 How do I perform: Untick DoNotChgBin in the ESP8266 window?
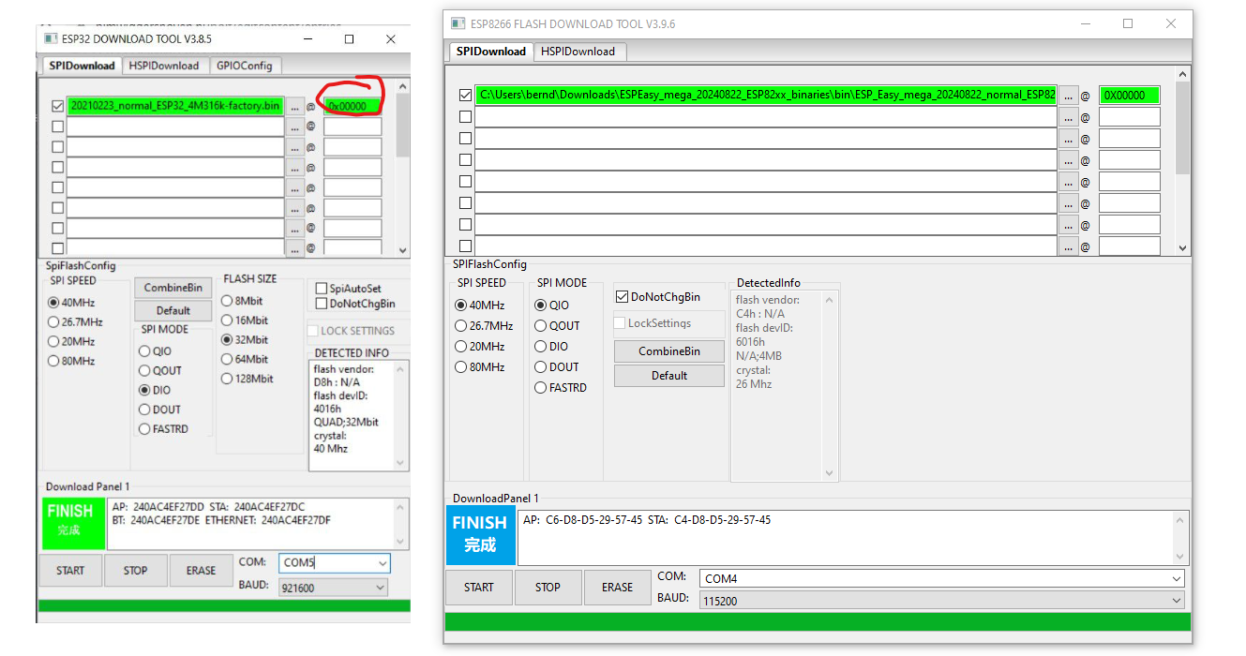point(622,297)
